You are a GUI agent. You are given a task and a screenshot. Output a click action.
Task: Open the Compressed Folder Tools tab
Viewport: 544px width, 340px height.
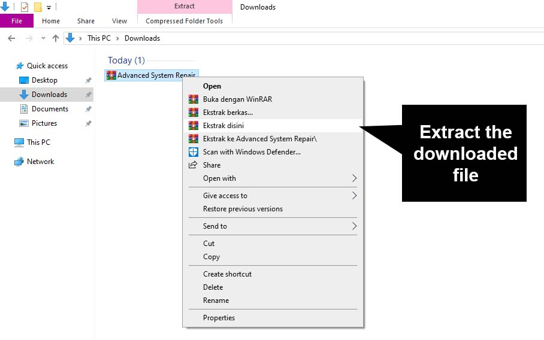point(184,21)
